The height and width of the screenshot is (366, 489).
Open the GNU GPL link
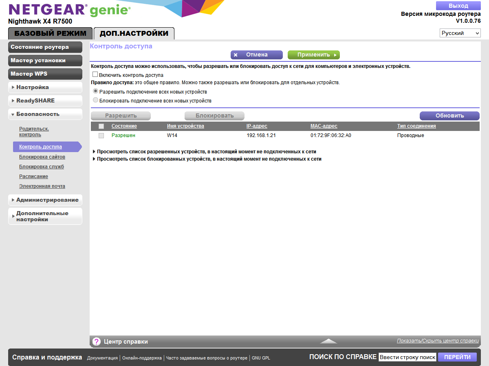point(261,358)
